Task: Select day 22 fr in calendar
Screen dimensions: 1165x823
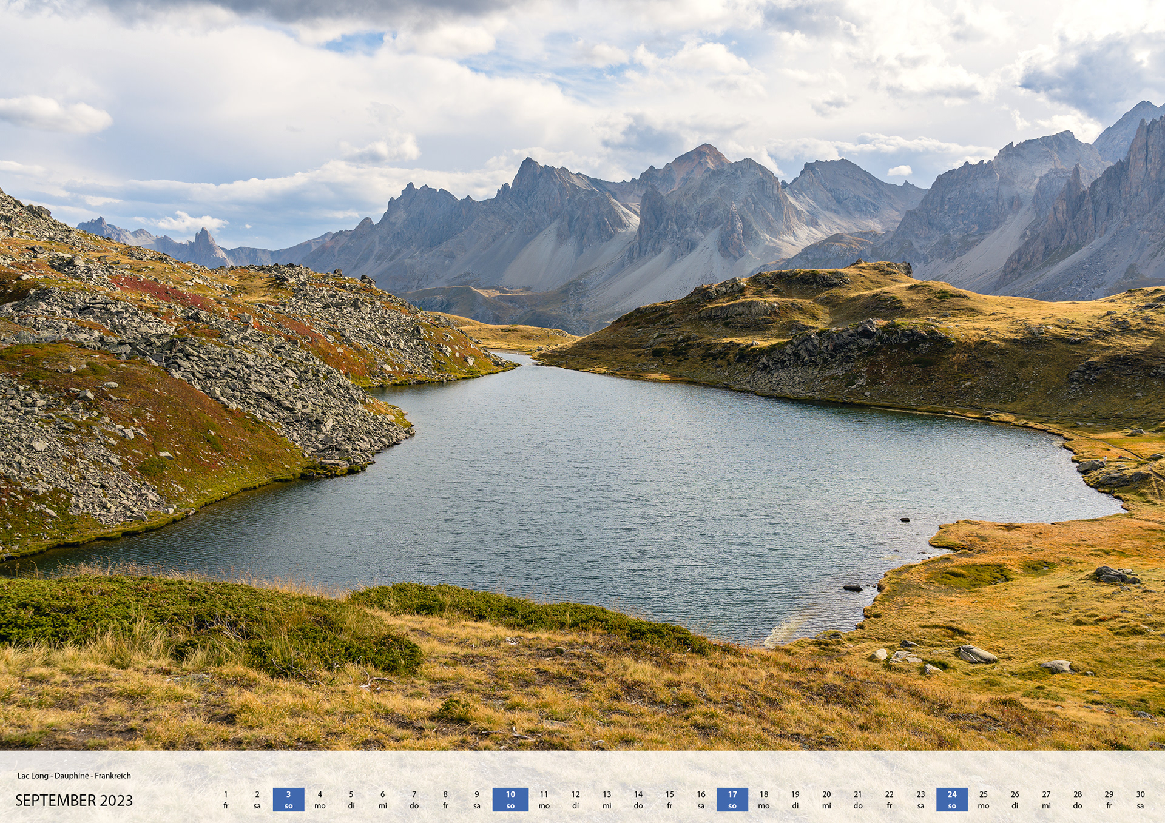Action: click(x=890, y=799)
